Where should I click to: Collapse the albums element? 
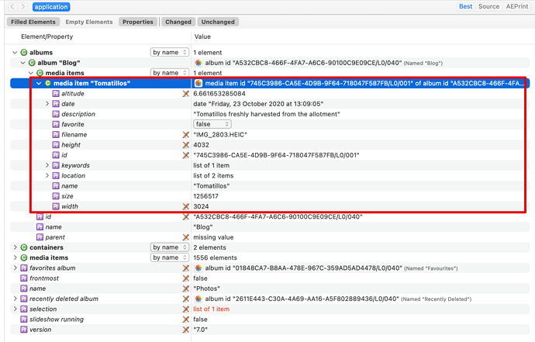click(x=15, y=53)
